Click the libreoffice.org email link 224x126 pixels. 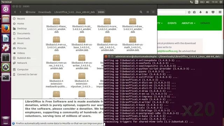168,51
